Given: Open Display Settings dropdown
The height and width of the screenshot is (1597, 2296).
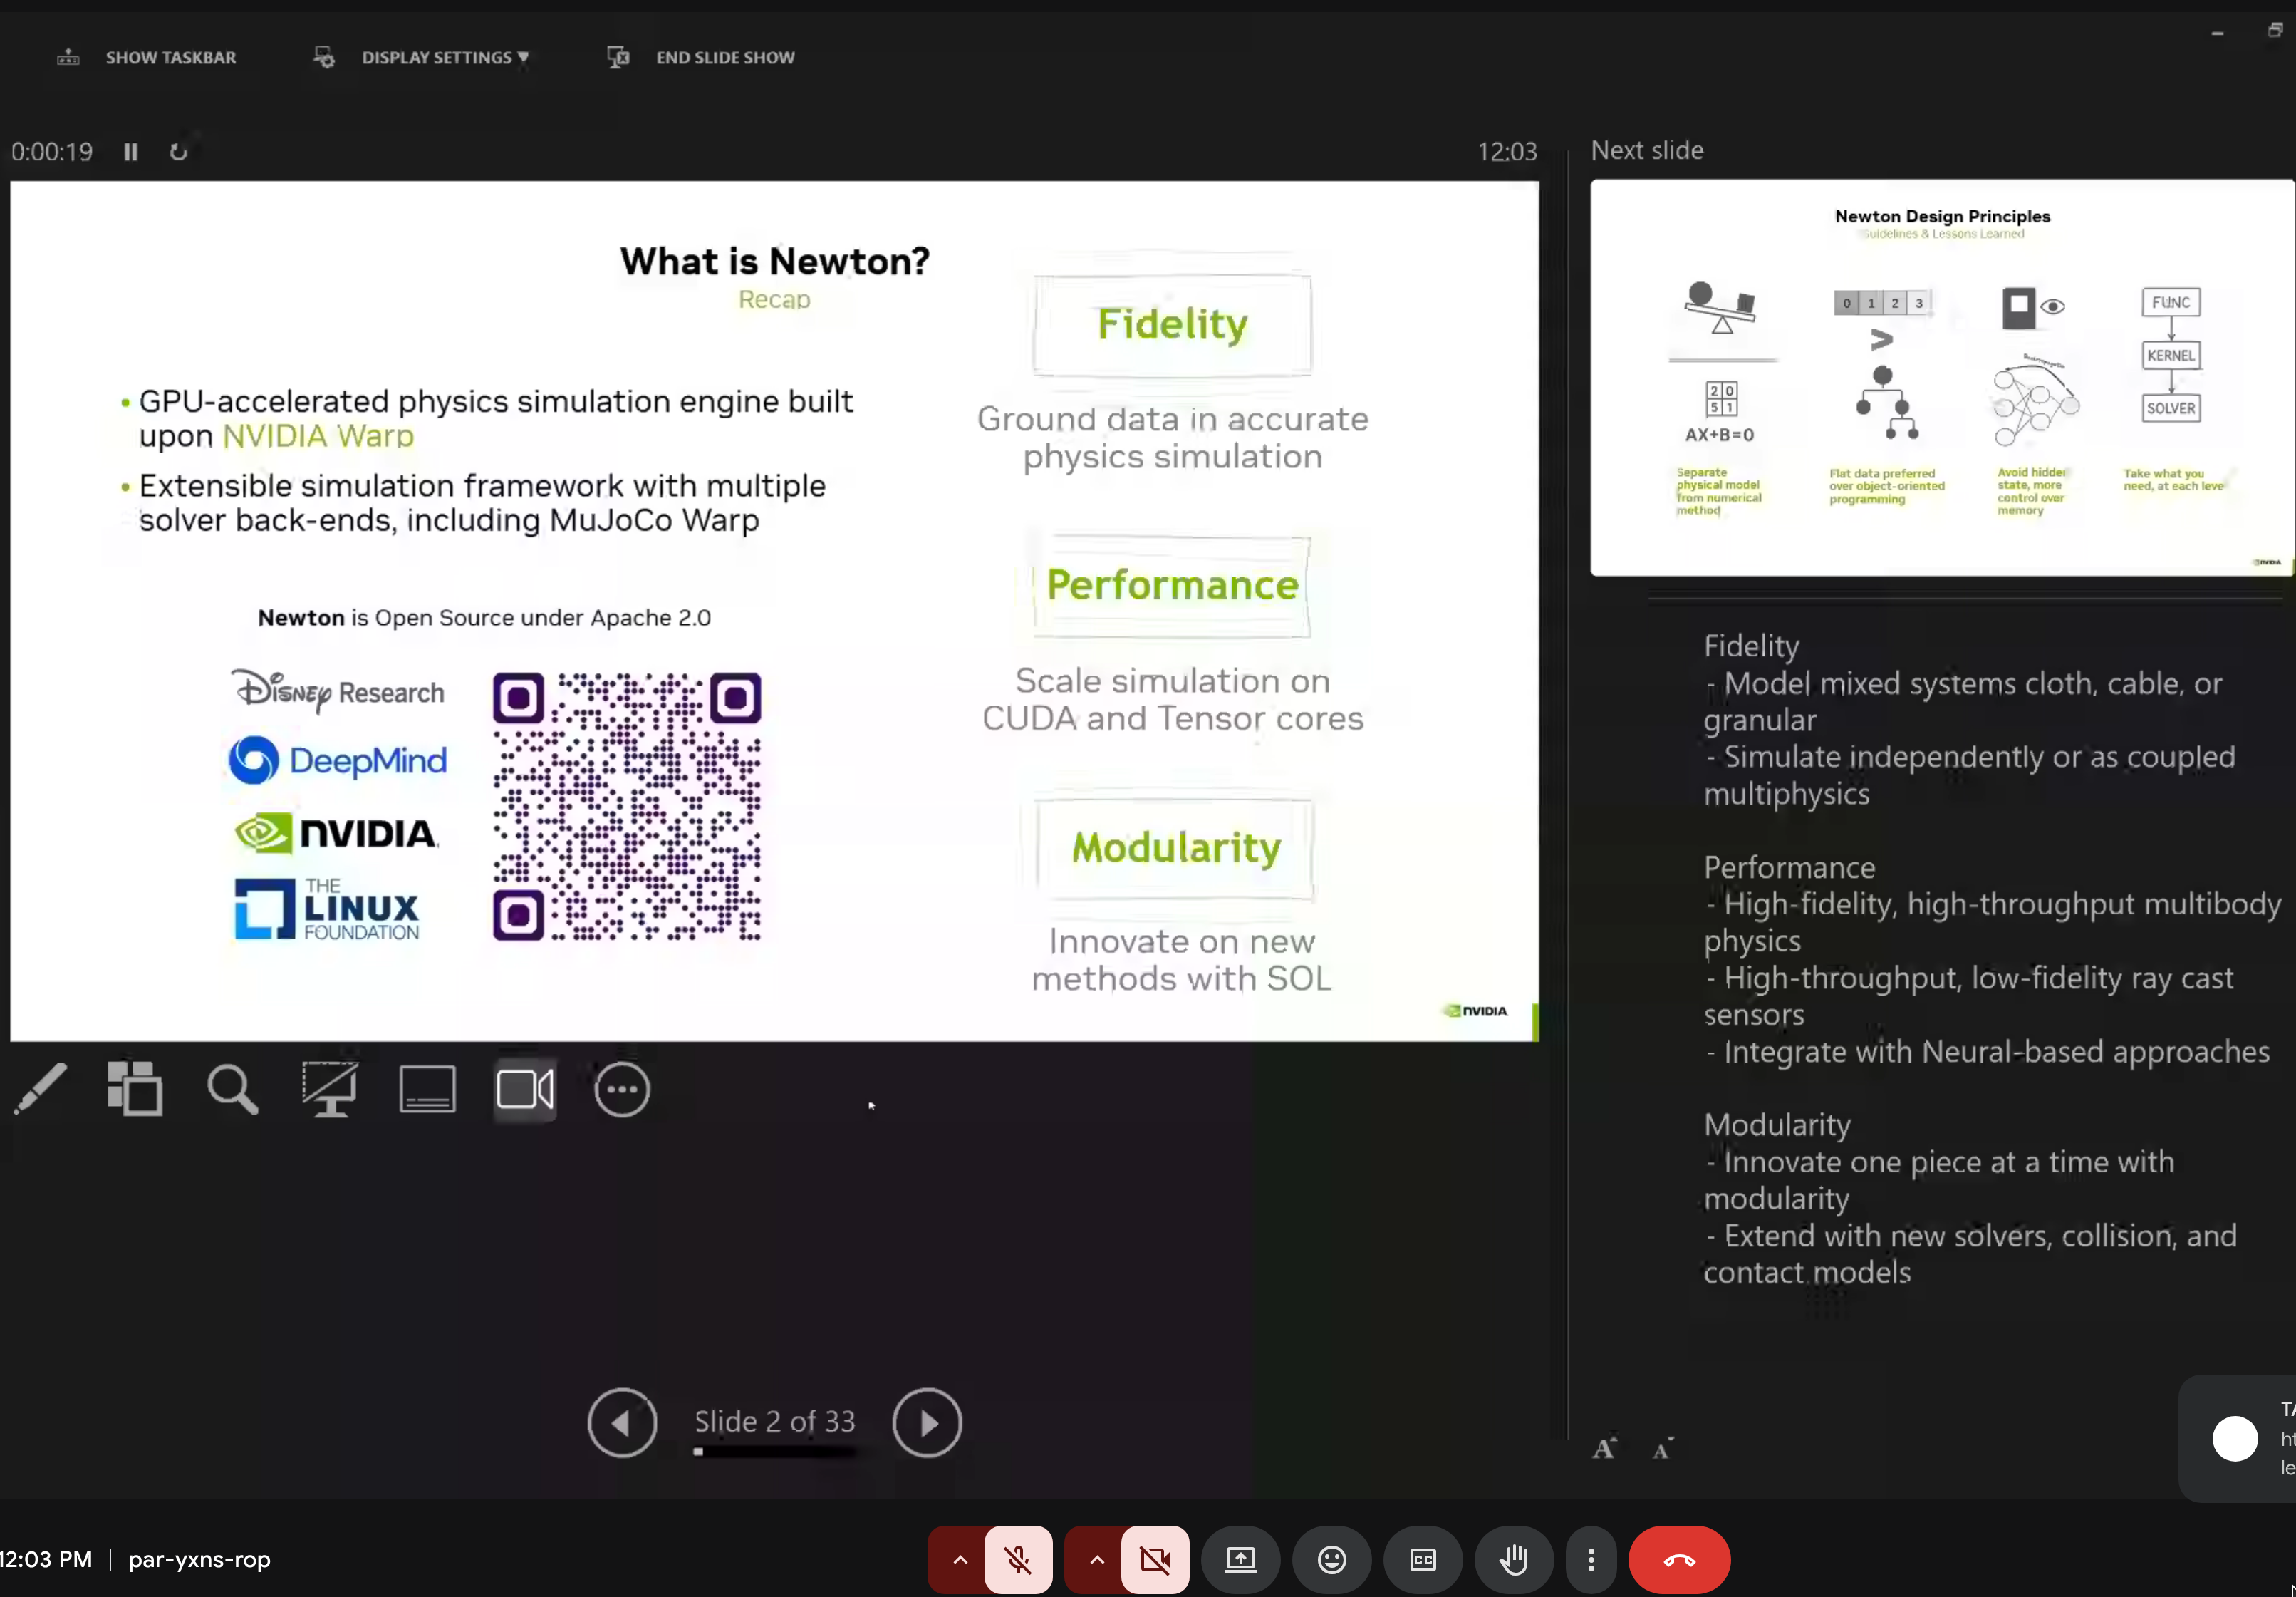Looking at the screenshot, I should [444, 57].
